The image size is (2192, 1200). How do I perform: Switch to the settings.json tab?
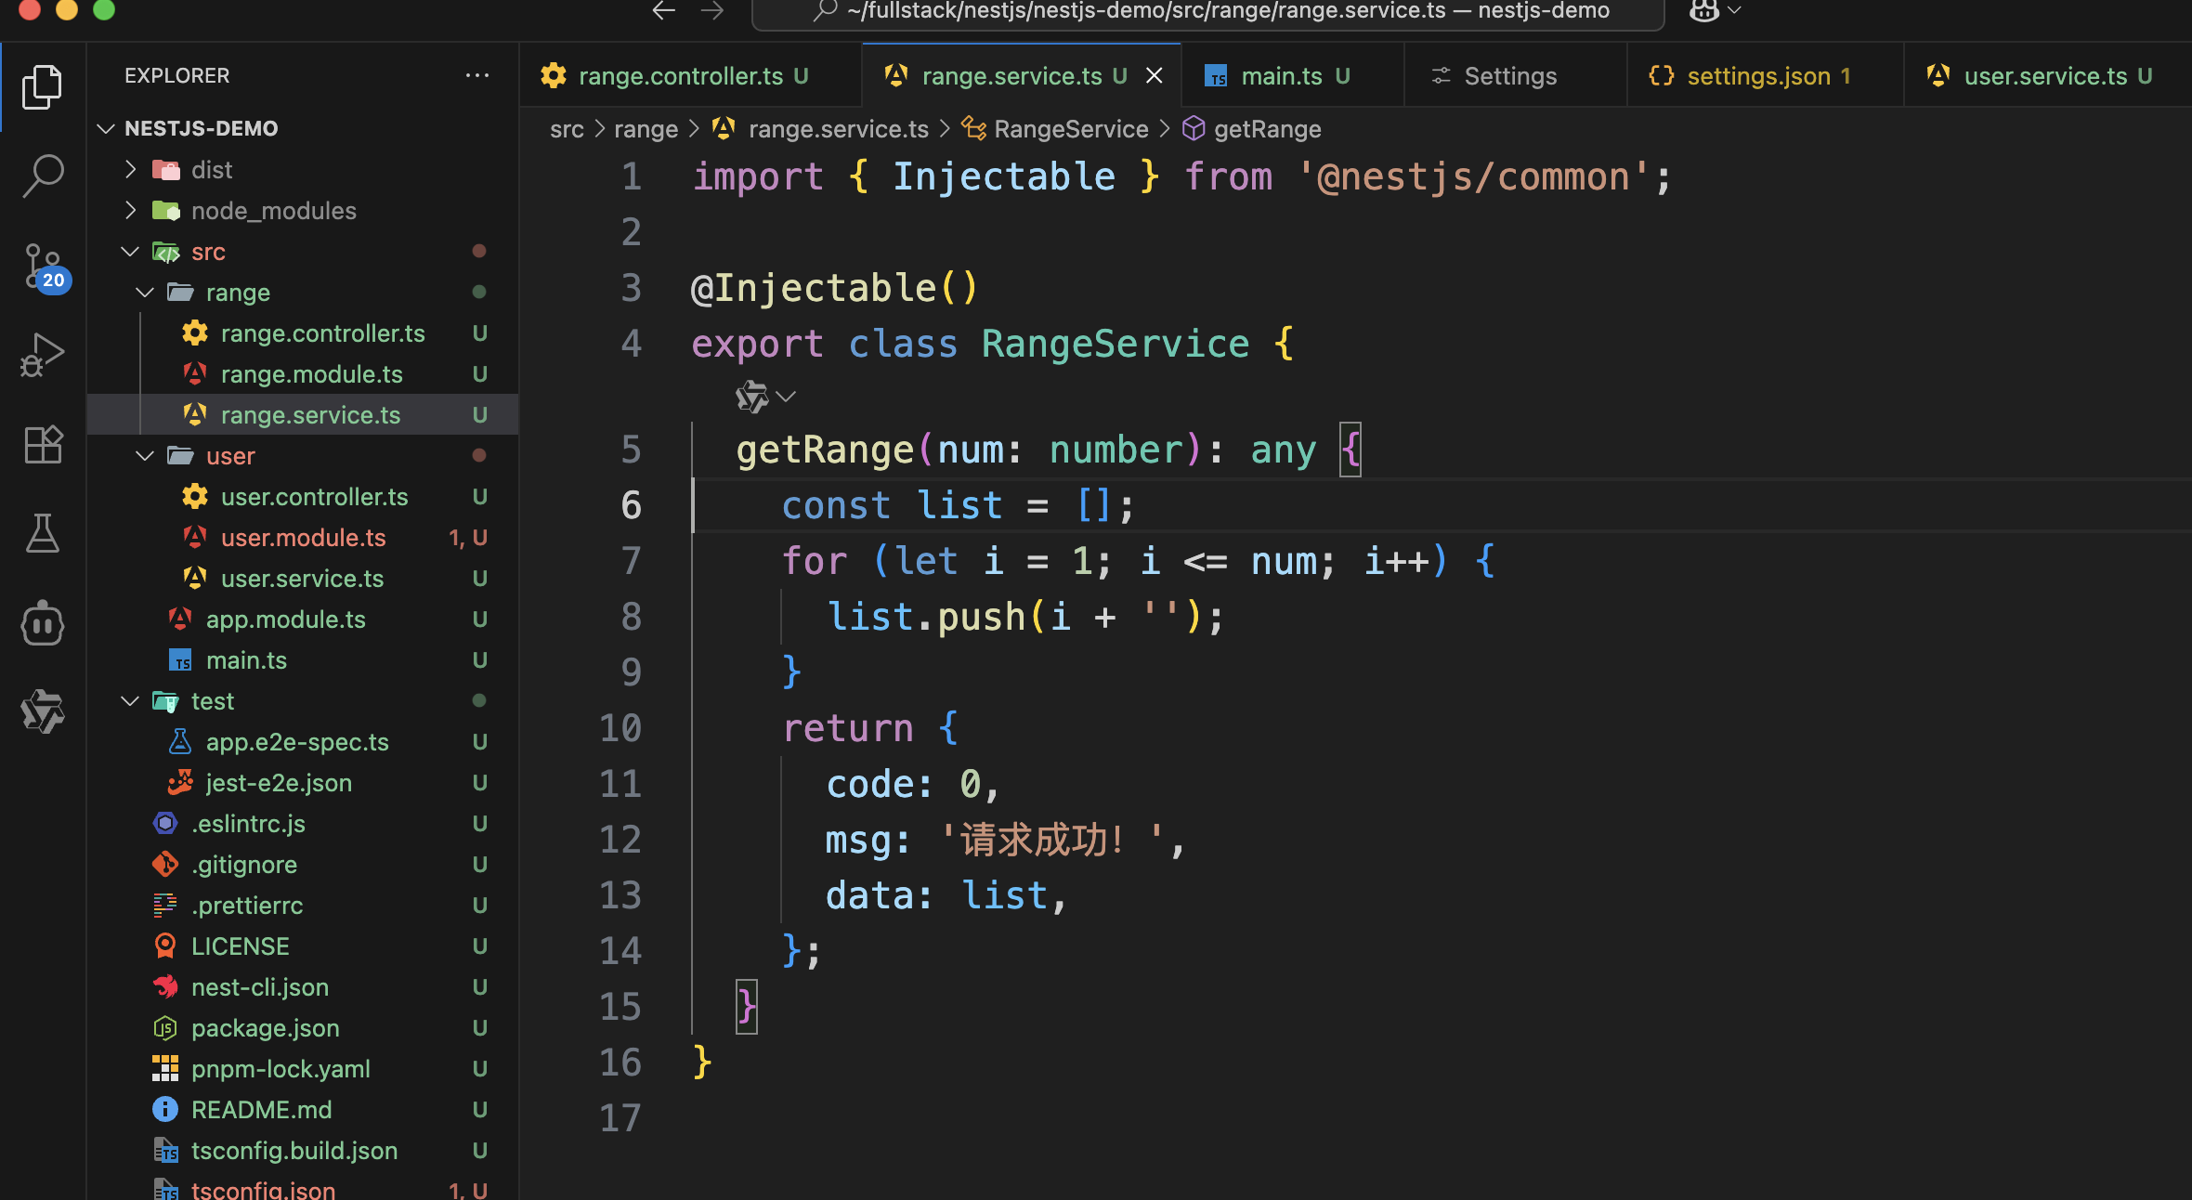[x=1757, y=76]
